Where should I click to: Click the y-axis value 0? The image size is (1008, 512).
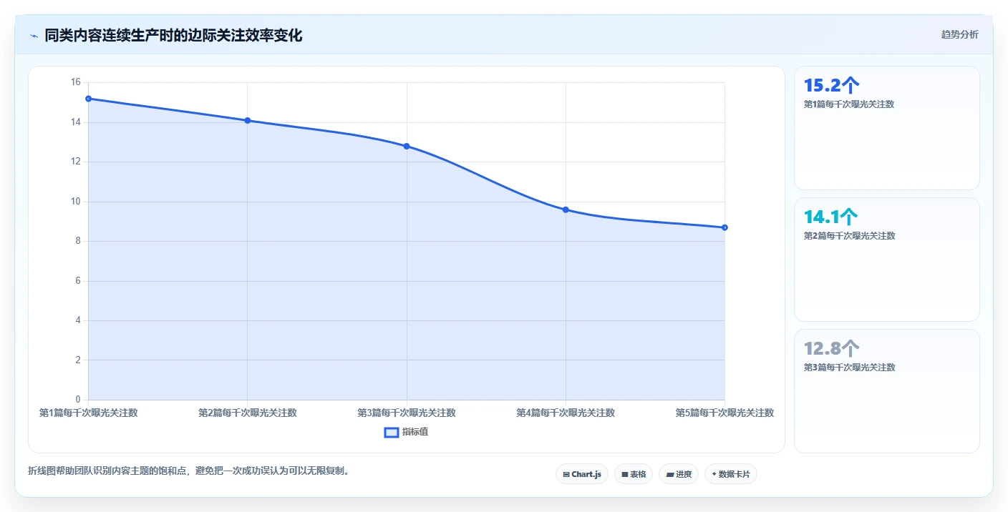pos(78,400)
